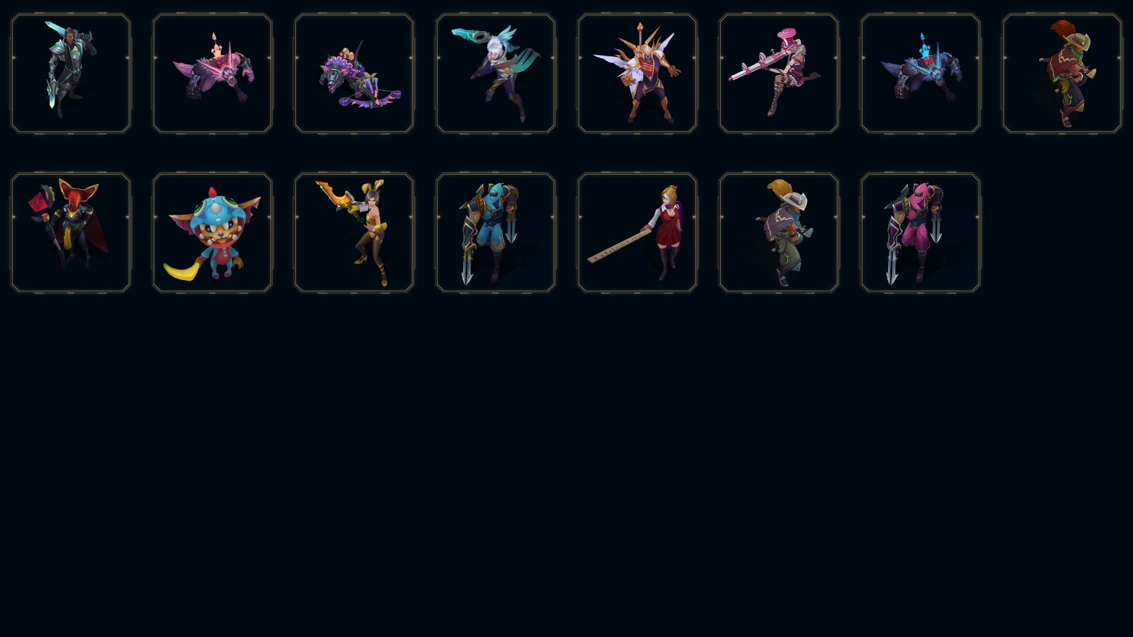Choose the pink ninja with twin arm blades
The image size is (1133, 637).
(x=921, y=232)
